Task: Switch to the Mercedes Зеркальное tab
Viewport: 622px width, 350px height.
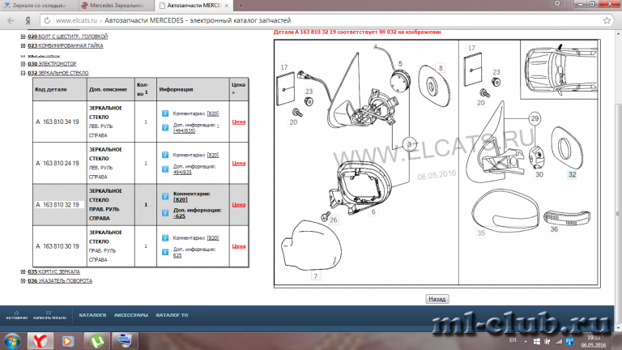Action: click(115, 6)
